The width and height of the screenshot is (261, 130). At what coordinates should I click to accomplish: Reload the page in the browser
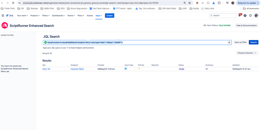click(13, 3)
